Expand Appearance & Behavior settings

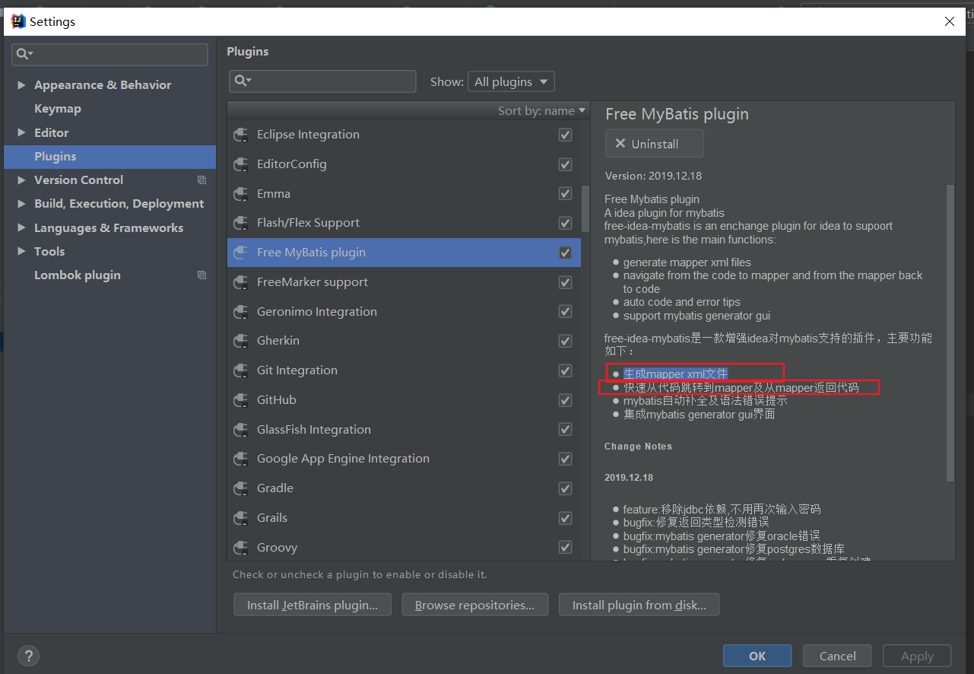click(21, 85)
